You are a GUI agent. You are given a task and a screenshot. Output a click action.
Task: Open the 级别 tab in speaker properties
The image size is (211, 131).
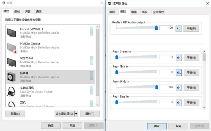pos(123,12)
